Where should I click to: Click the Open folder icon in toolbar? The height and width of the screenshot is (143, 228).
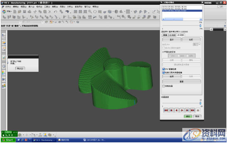point(20,11)
